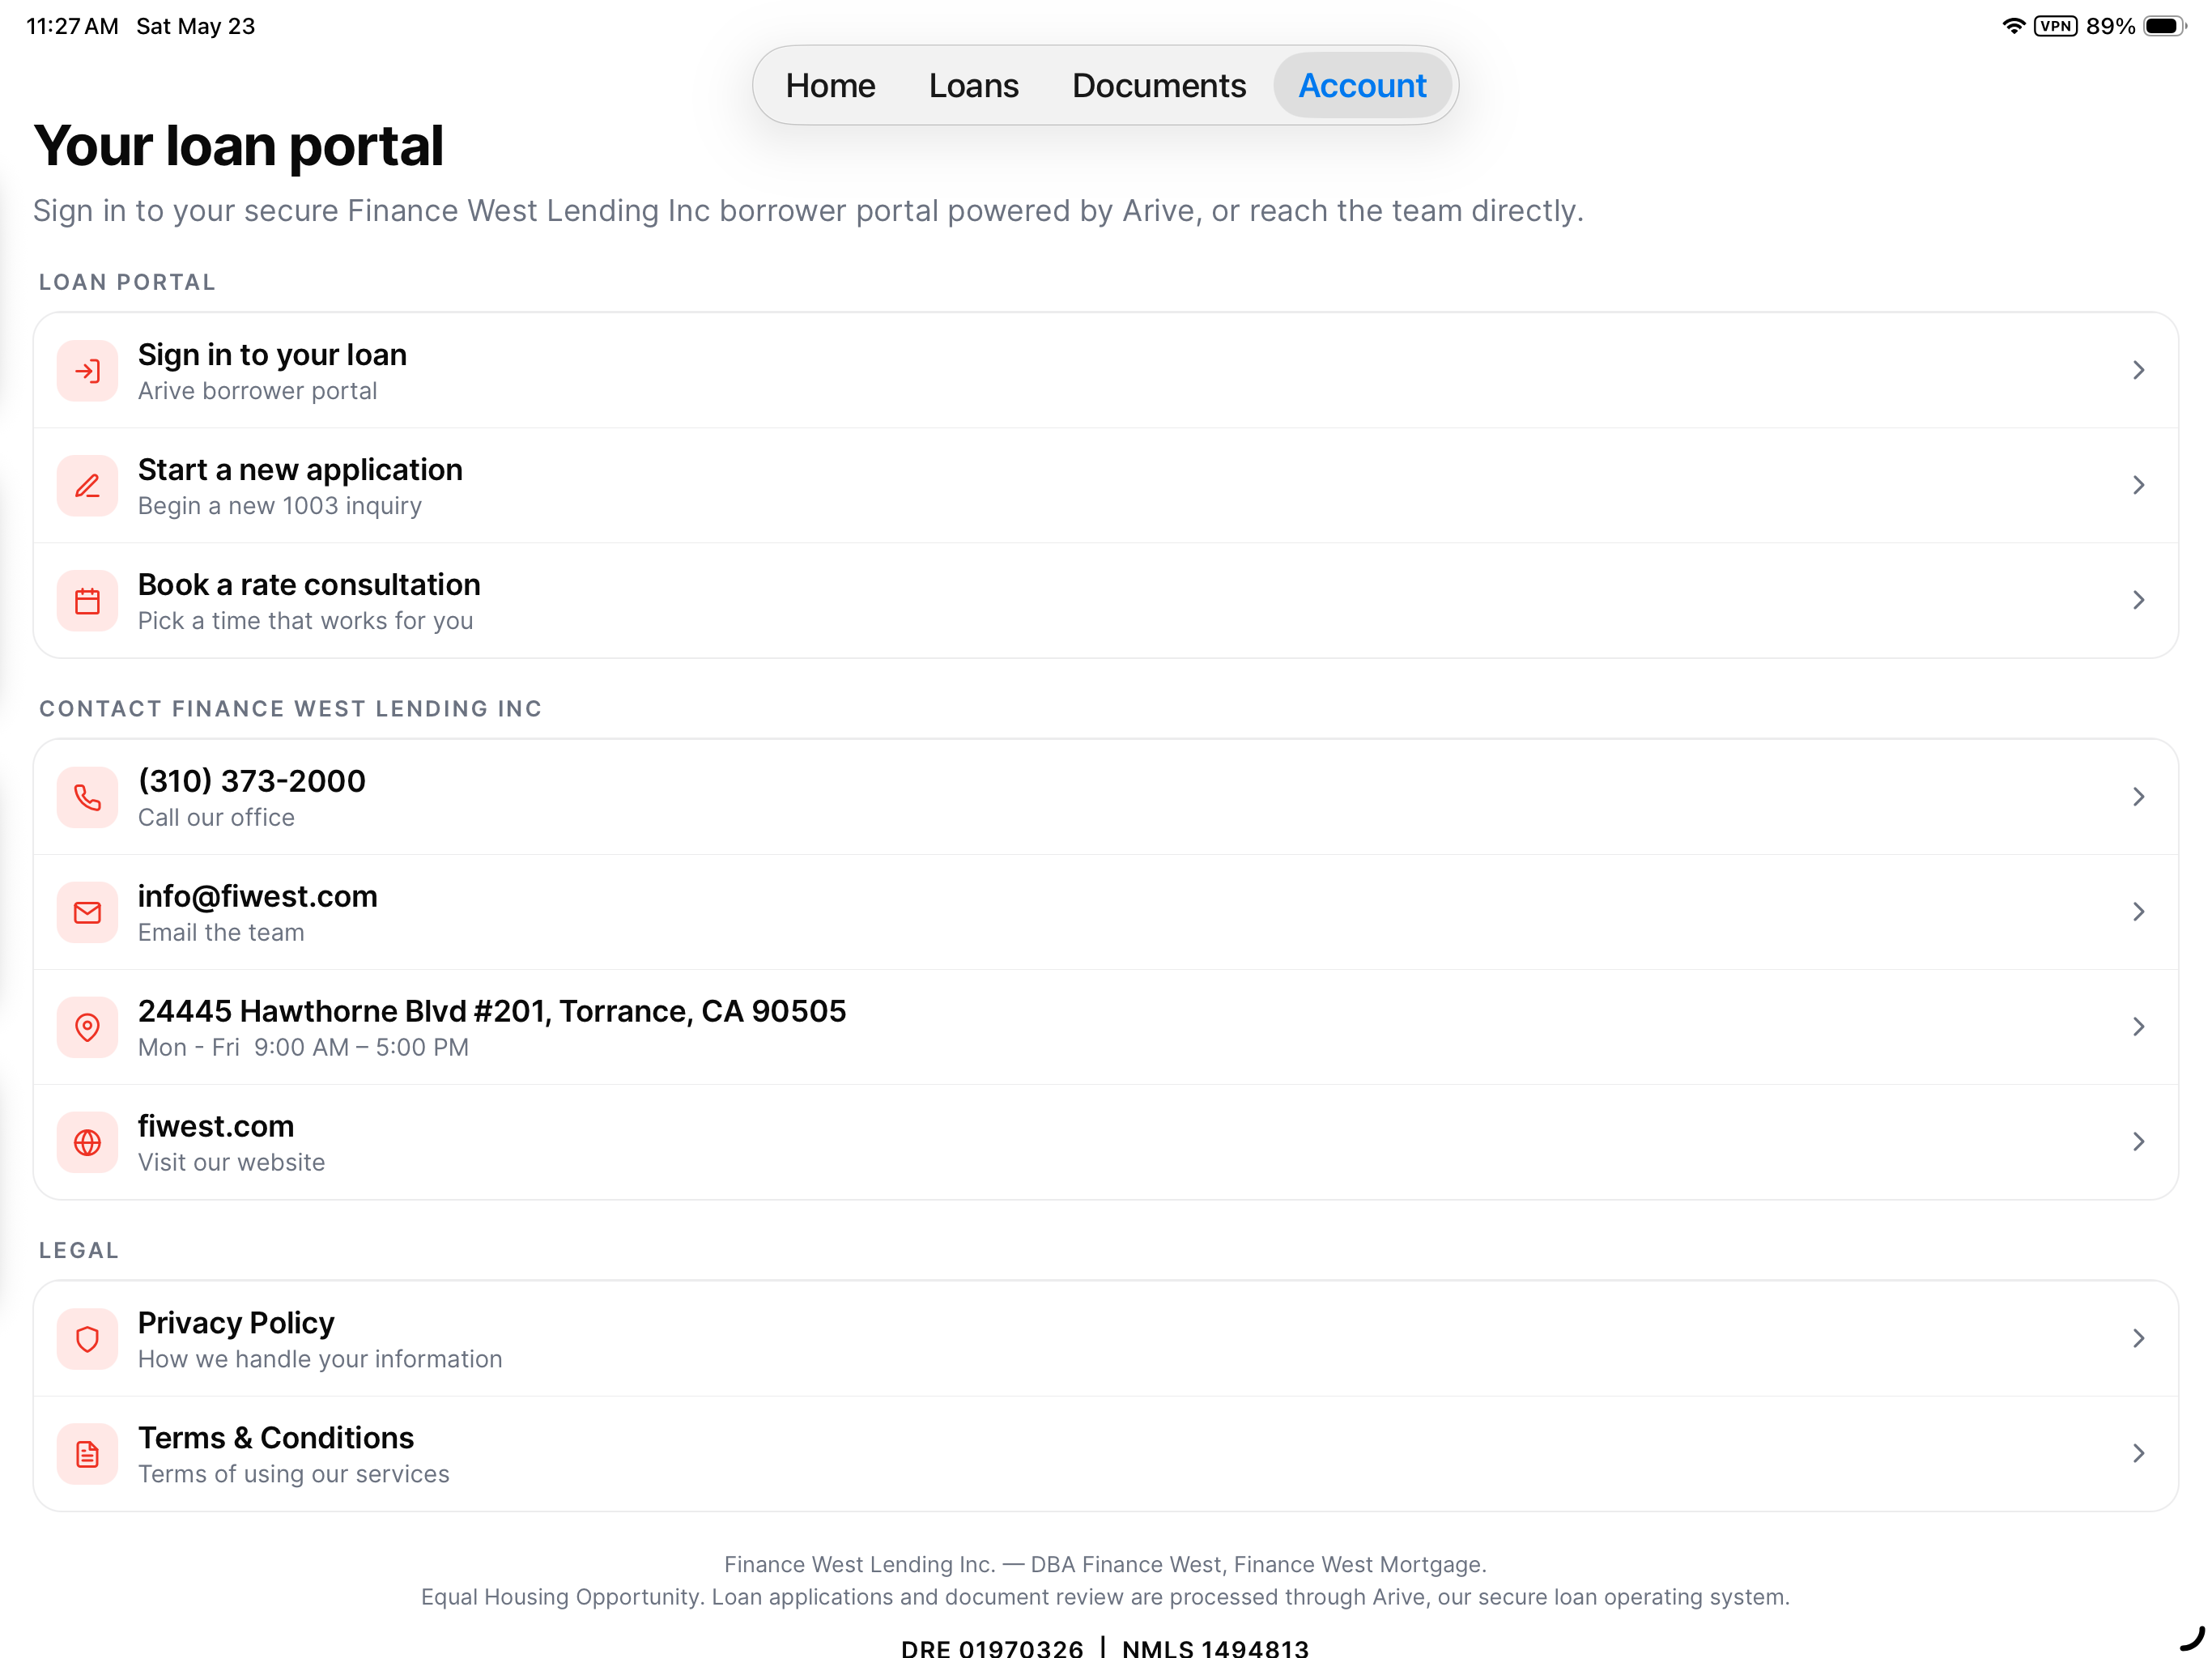Open chevron on fiwest.com row
Image resolution: width=2212 pixels, height=1658 pixels.
2138,1143
